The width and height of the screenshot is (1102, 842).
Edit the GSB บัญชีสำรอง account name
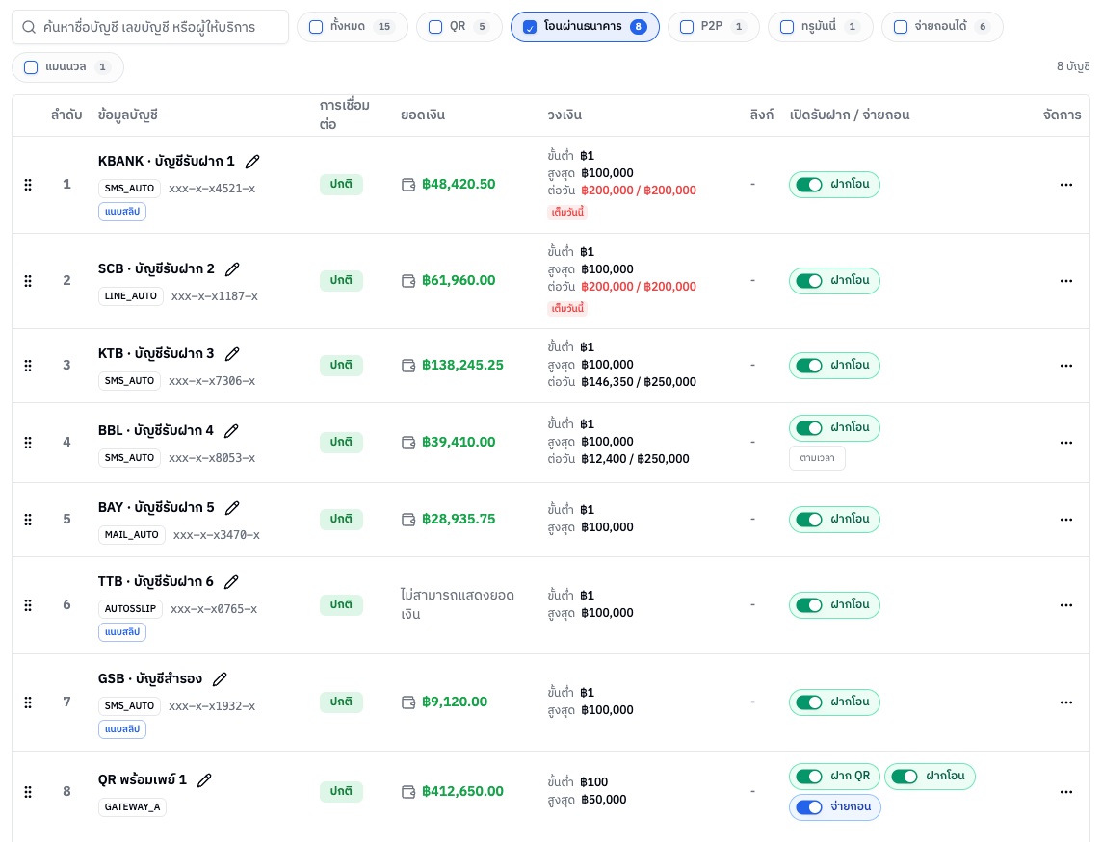click(x=220, y=679)
